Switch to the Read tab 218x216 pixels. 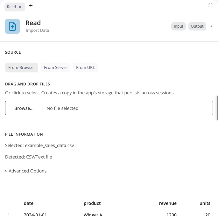click(11, 7)
